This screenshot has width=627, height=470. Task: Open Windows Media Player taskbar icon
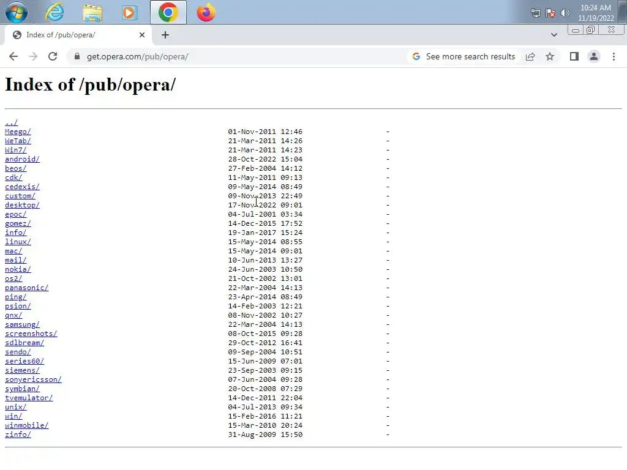(x=130, y=13)
